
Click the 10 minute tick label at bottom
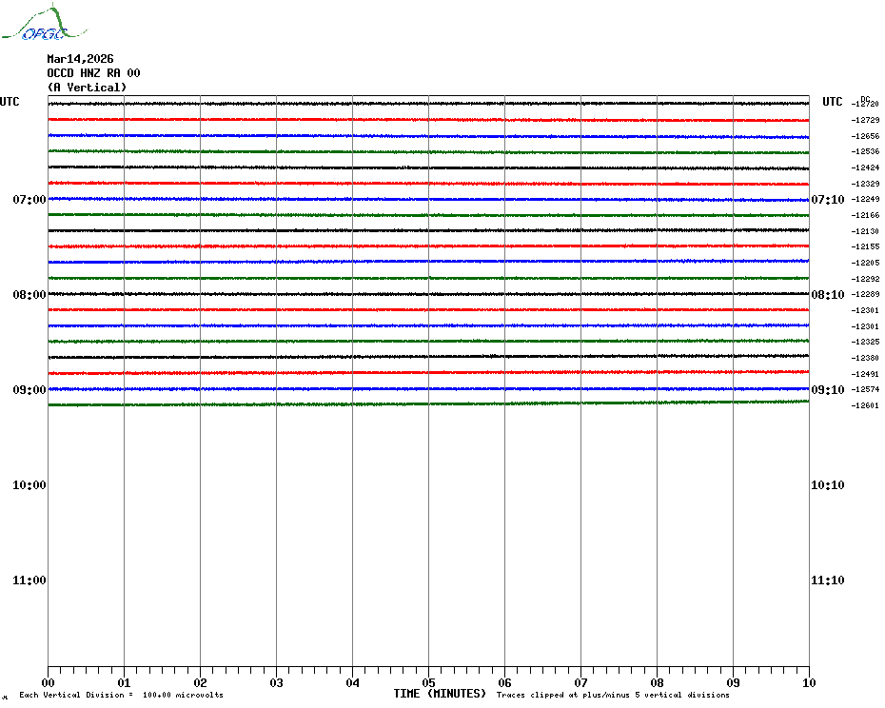click(x=808, y=682)
